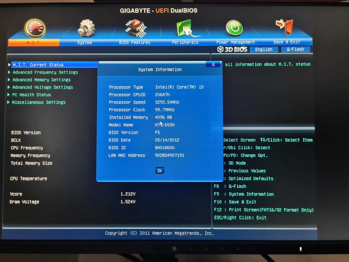349x262 pixels.
Task: Click the BCLK label
Action: click(16, 140)
